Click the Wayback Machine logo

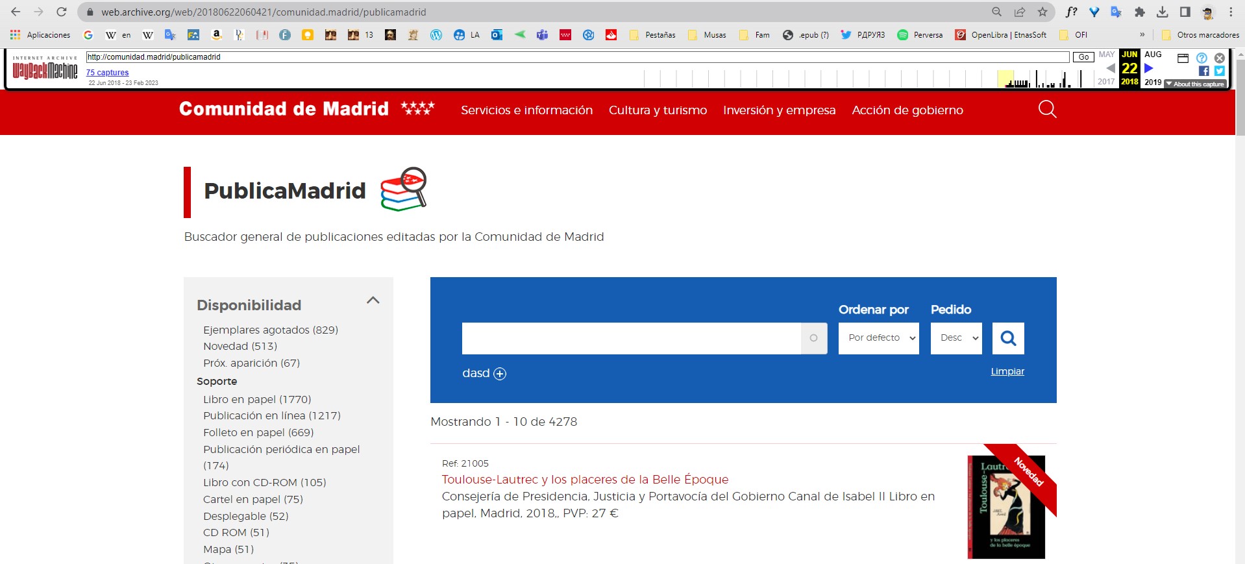pos(45,69)
